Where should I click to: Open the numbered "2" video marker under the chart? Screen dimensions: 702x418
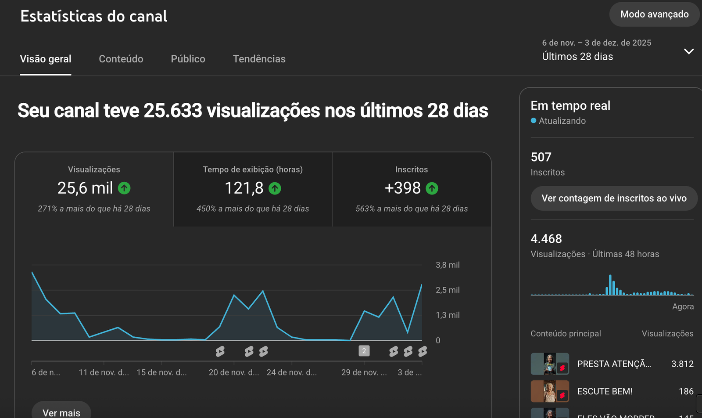pos(364,351)
